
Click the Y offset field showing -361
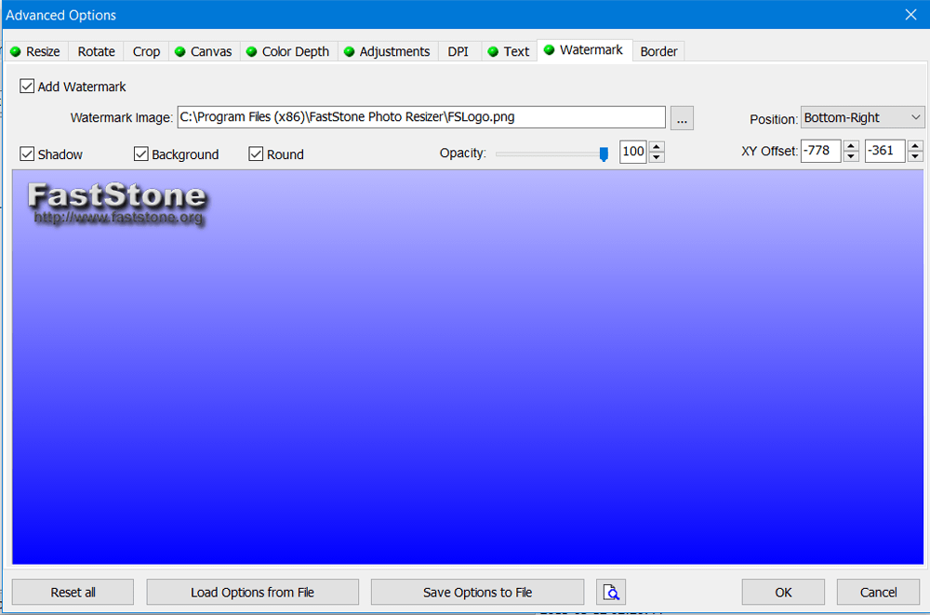coord(884,151)
